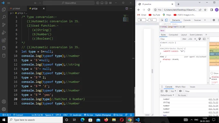
Task: Click Explain (Denigma) status item
Action: [x=103, y=115]
